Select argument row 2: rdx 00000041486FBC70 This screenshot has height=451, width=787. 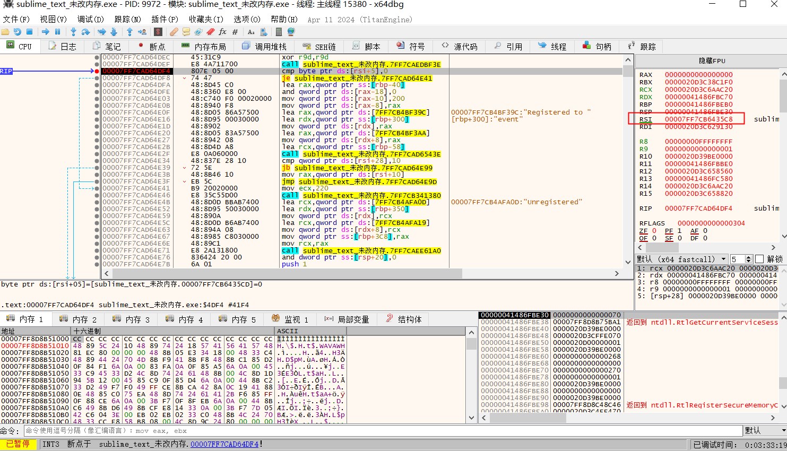pyautogui.click(x=707, y=275)
